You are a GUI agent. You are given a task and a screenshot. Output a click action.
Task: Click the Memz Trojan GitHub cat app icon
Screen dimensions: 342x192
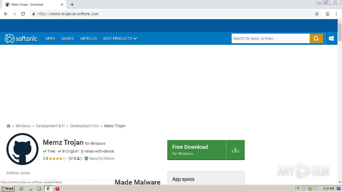(22, 149)
